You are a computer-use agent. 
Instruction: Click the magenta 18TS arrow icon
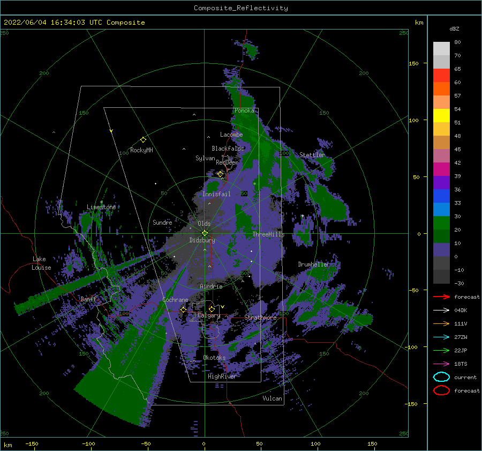(x=441, y=364)
